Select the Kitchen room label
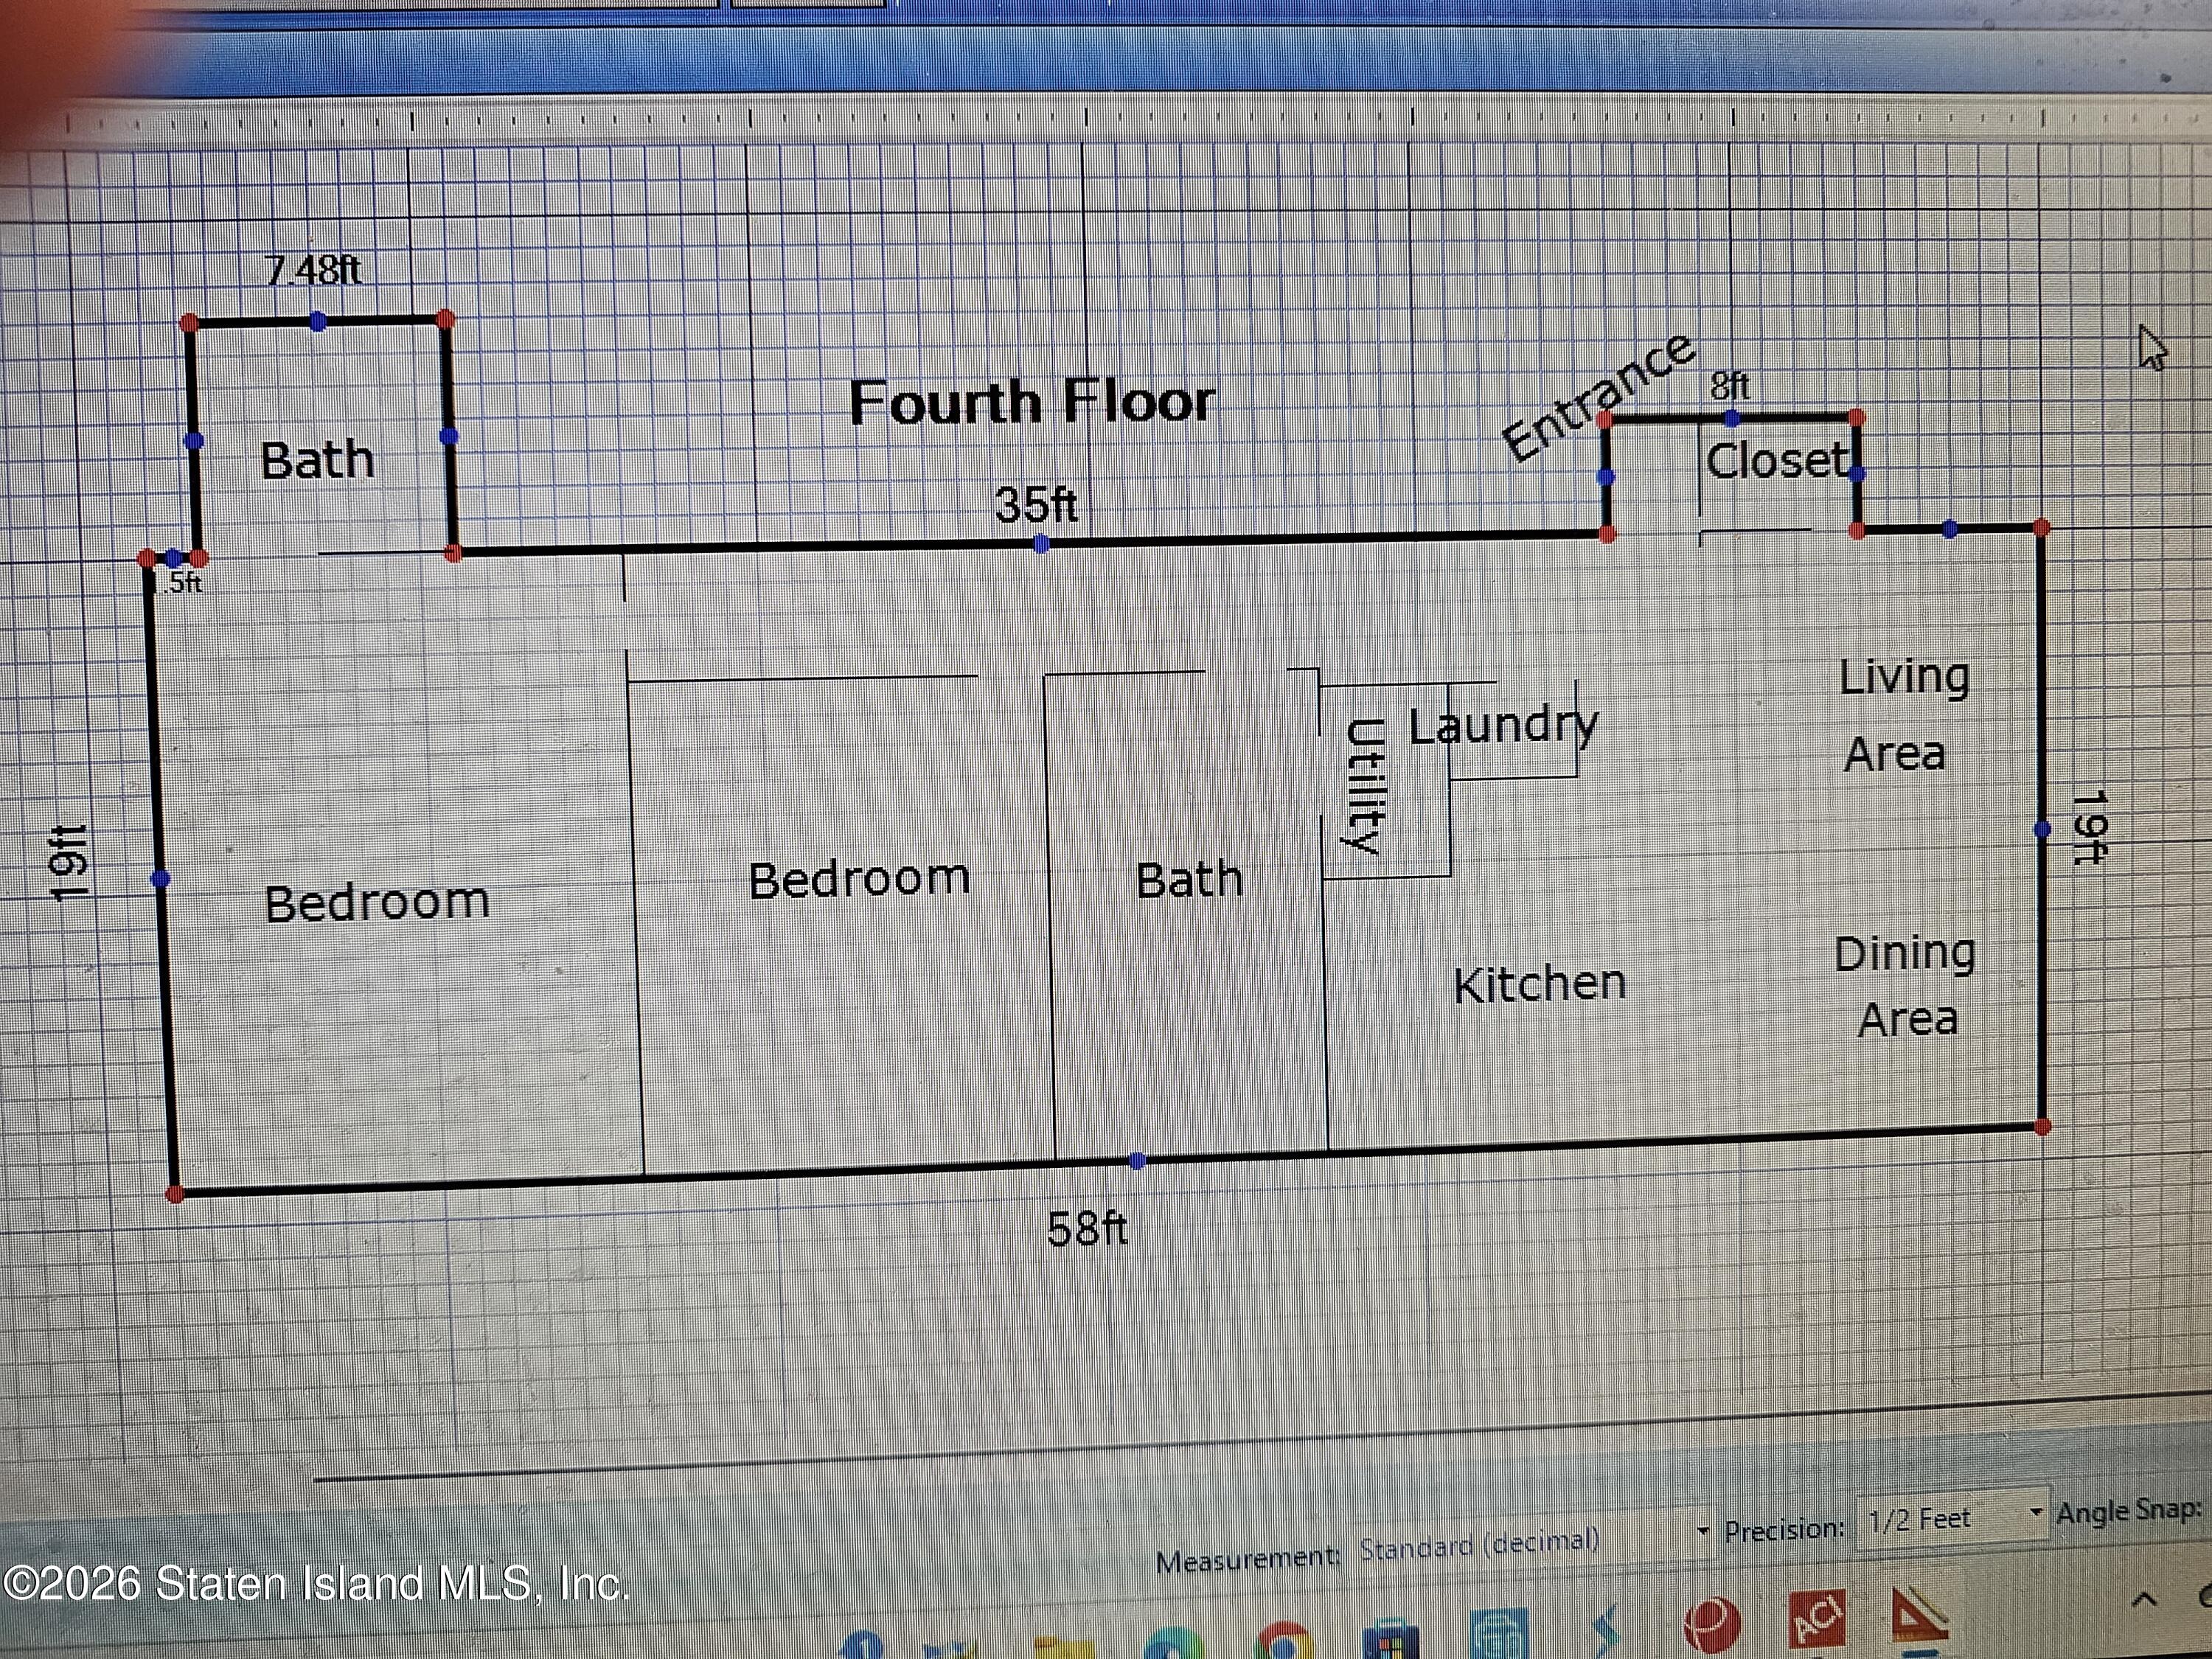This screenshot has width=2212, height=1659. coord(1539,984)
